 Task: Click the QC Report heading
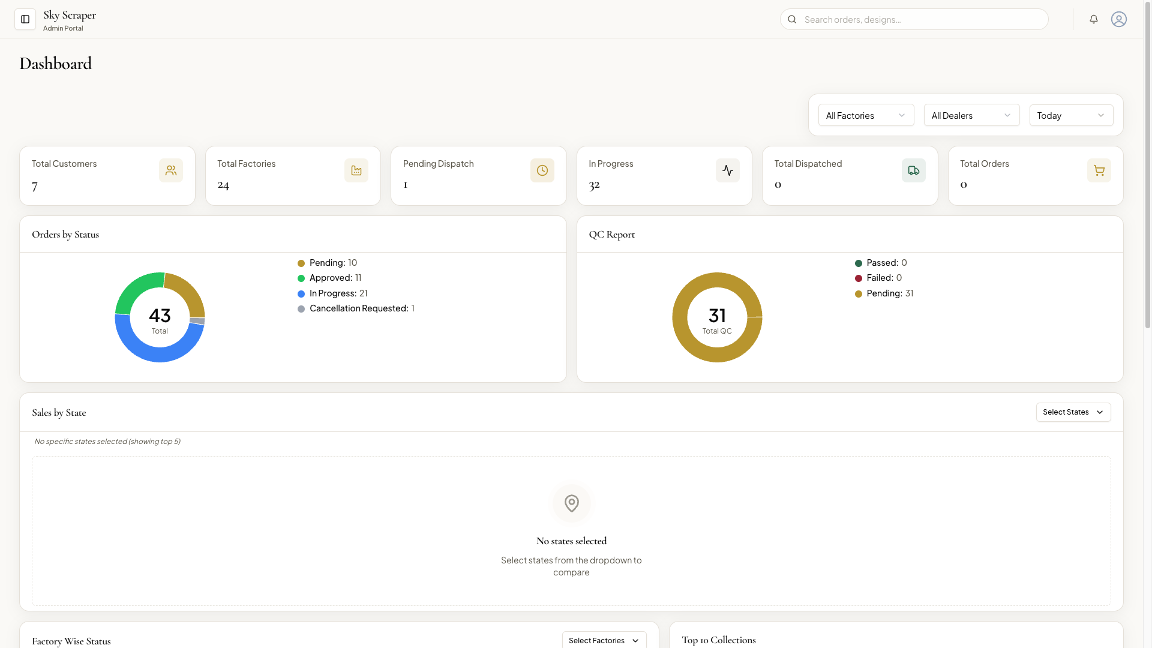[x=612, y=235]
